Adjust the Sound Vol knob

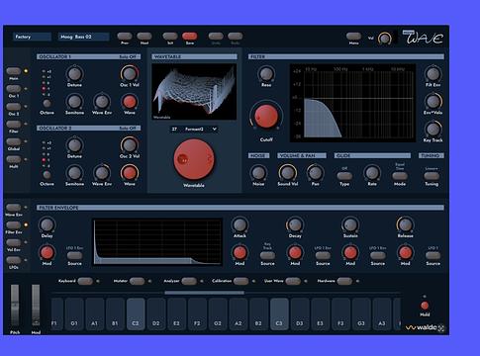287,173
